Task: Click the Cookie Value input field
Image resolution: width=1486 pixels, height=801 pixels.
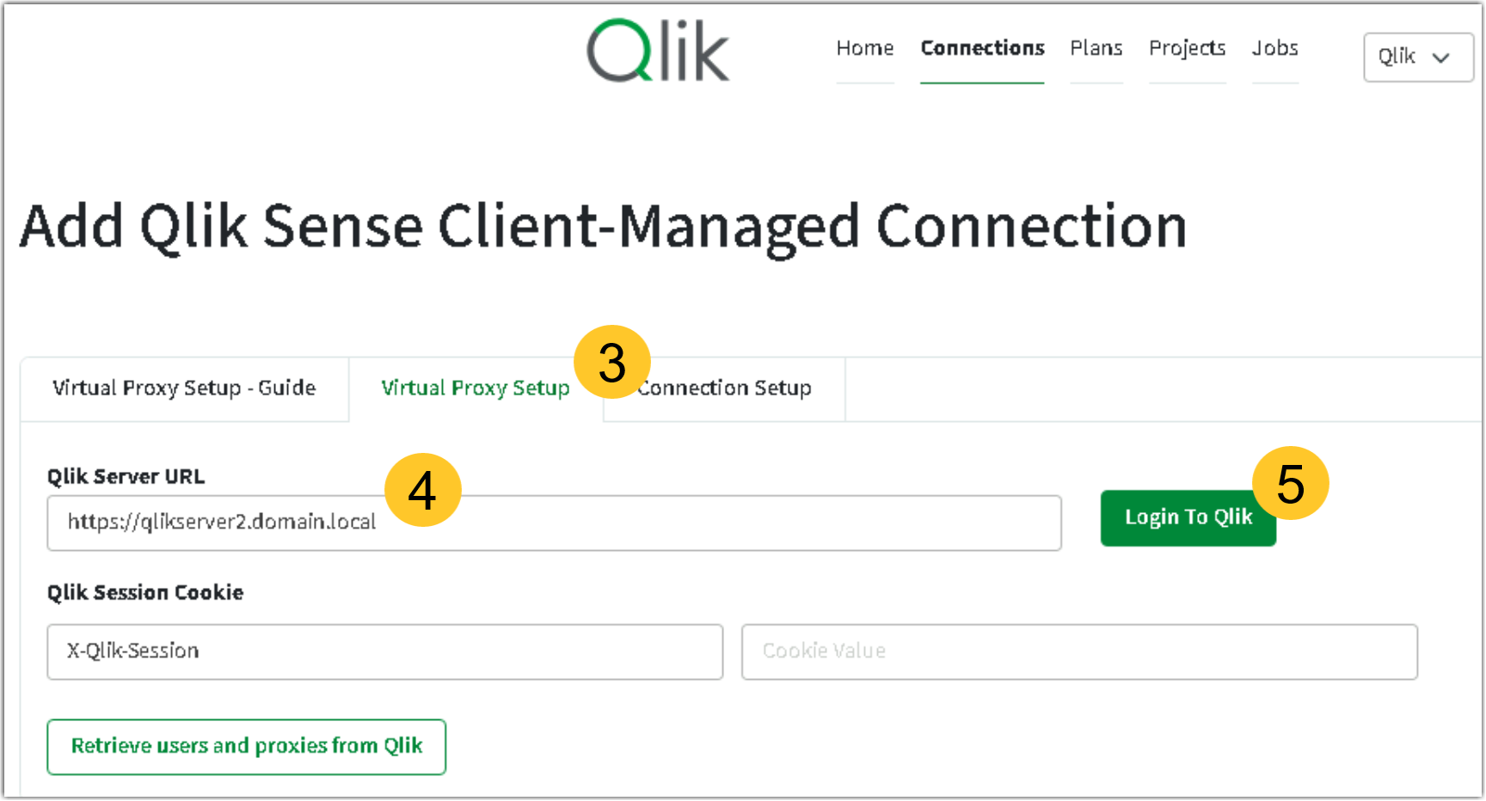Action: coord(1079,651)
